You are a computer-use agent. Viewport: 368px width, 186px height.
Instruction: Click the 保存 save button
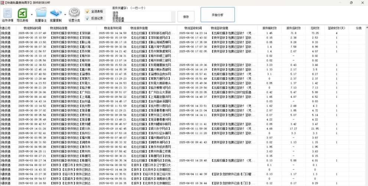(186, 17)
